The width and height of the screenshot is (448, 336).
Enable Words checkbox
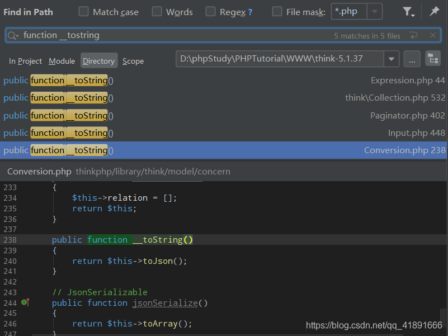click(x=157, y=12)
